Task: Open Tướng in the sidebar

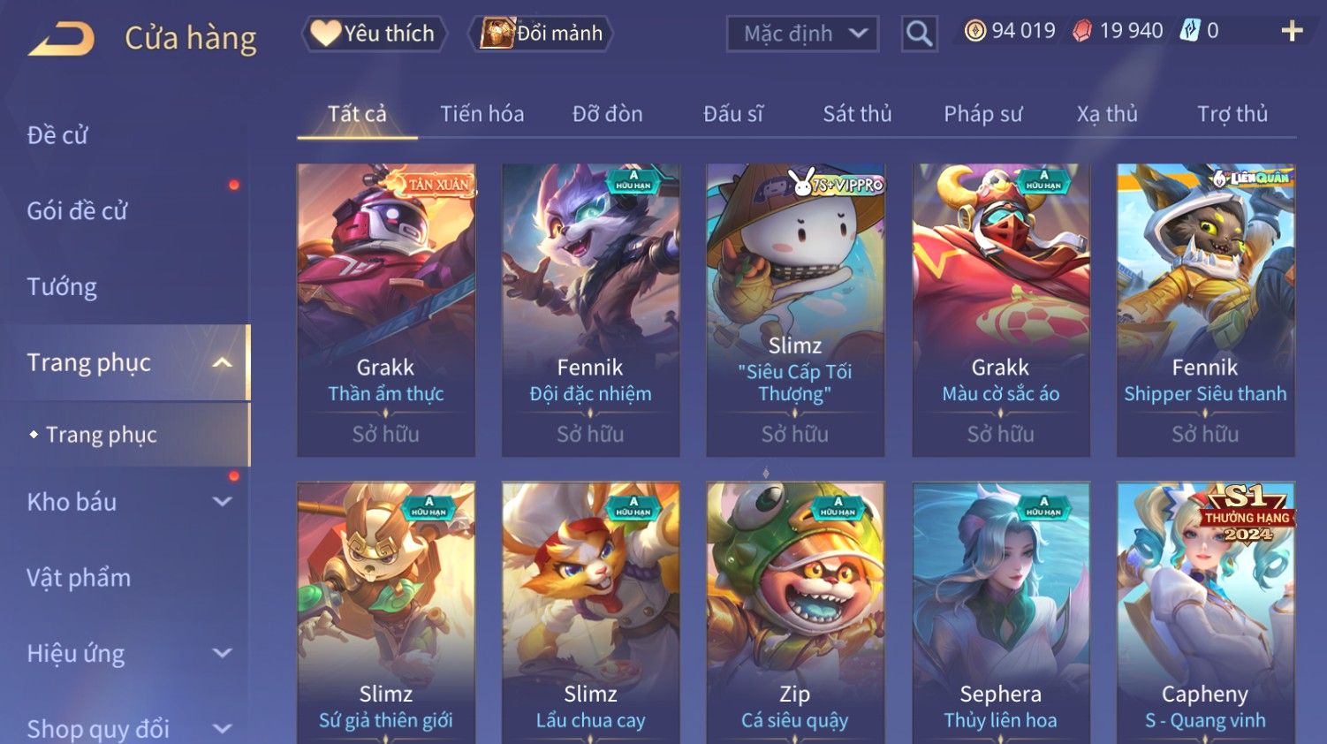Action: (62, 287)
